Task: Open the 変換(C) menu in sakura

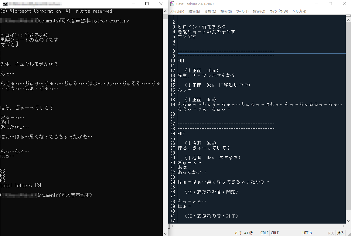Action: coord(210,12)
